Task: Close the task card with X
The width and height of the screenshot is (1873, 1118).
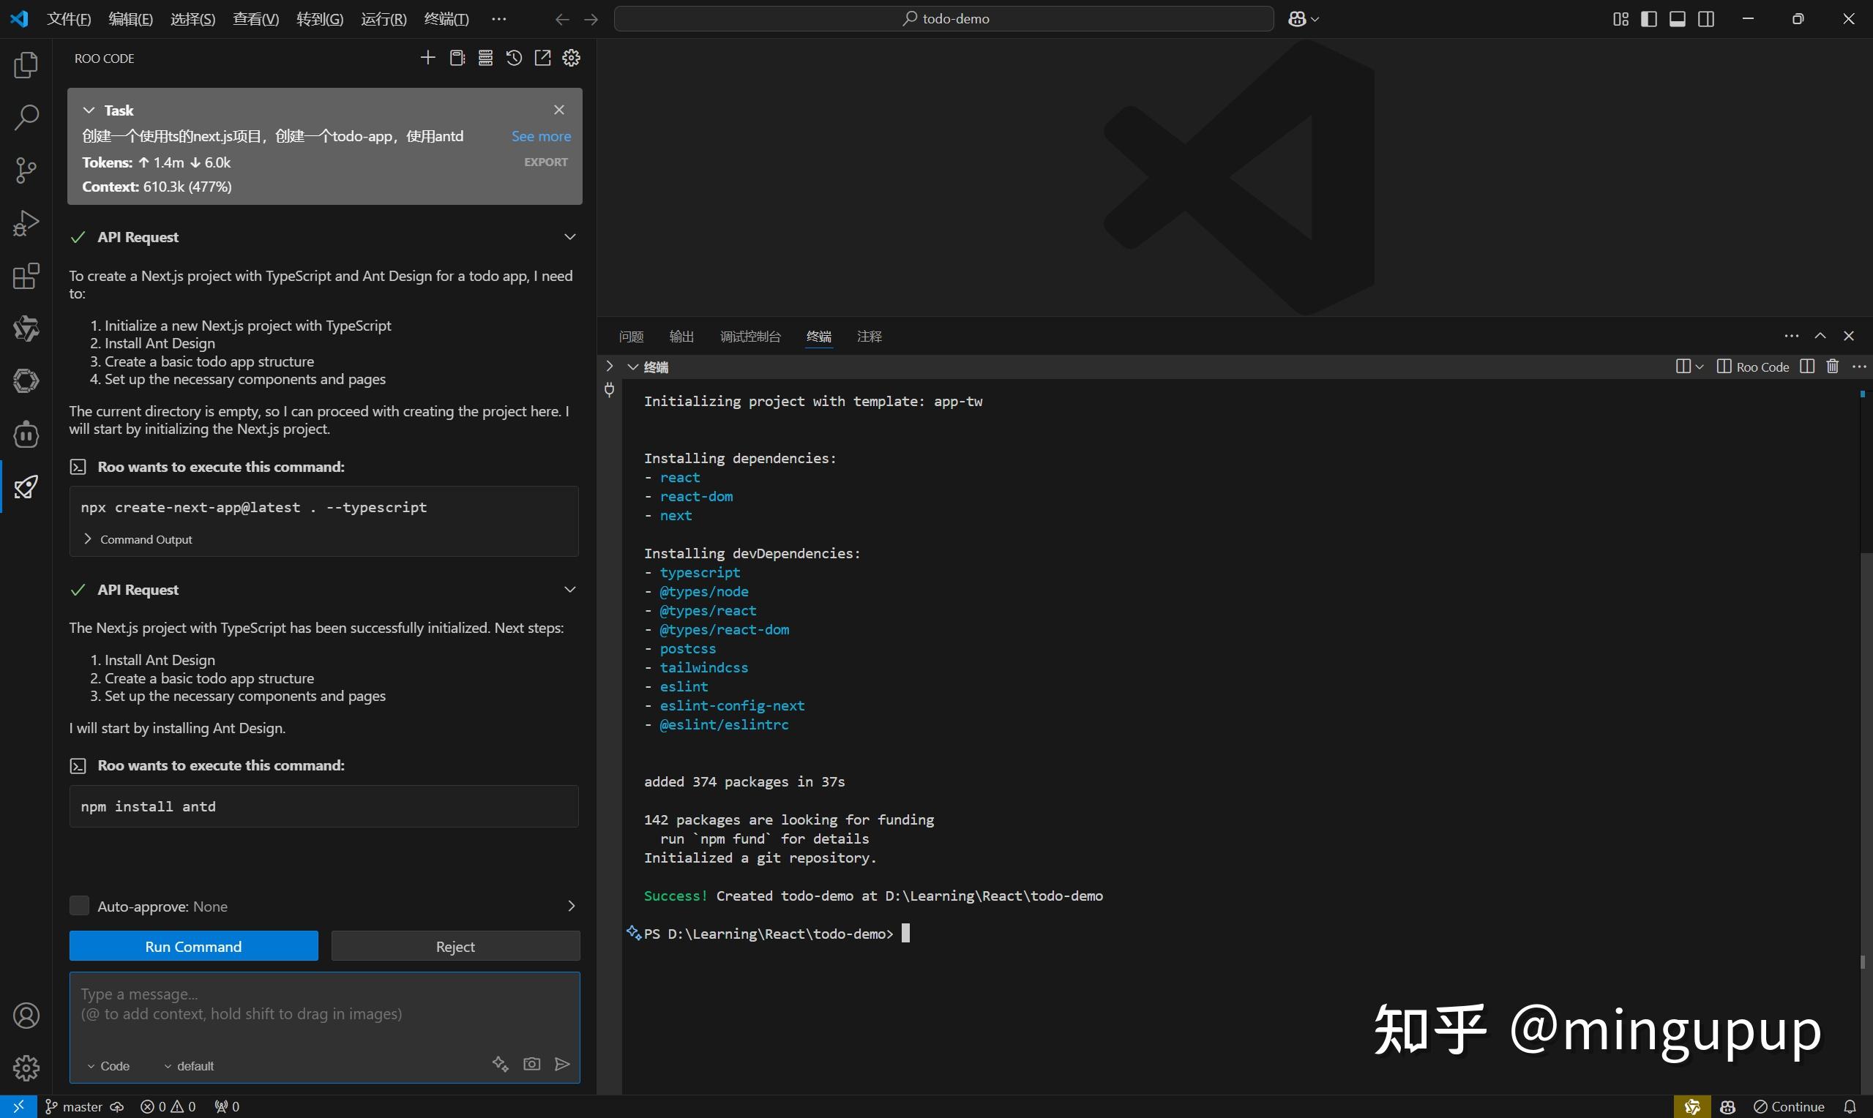Action: click(x=559, y=110)
